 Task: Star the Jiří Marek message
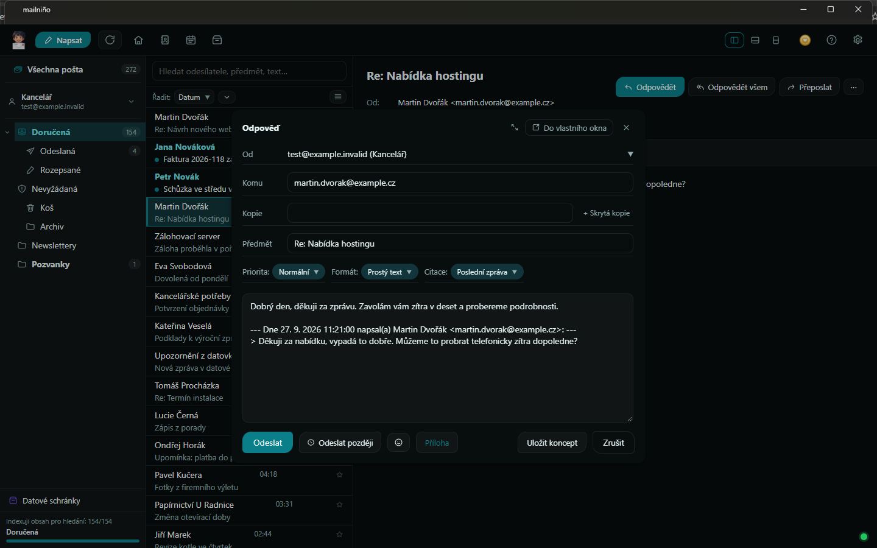pyautogui.click(x=340, y=534)
